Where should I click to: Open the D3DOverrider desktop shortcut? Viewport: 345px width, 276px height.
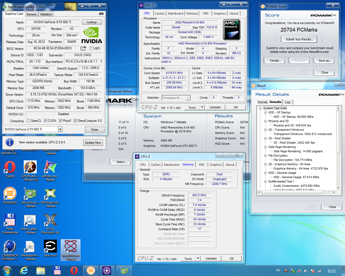point(50,198)
